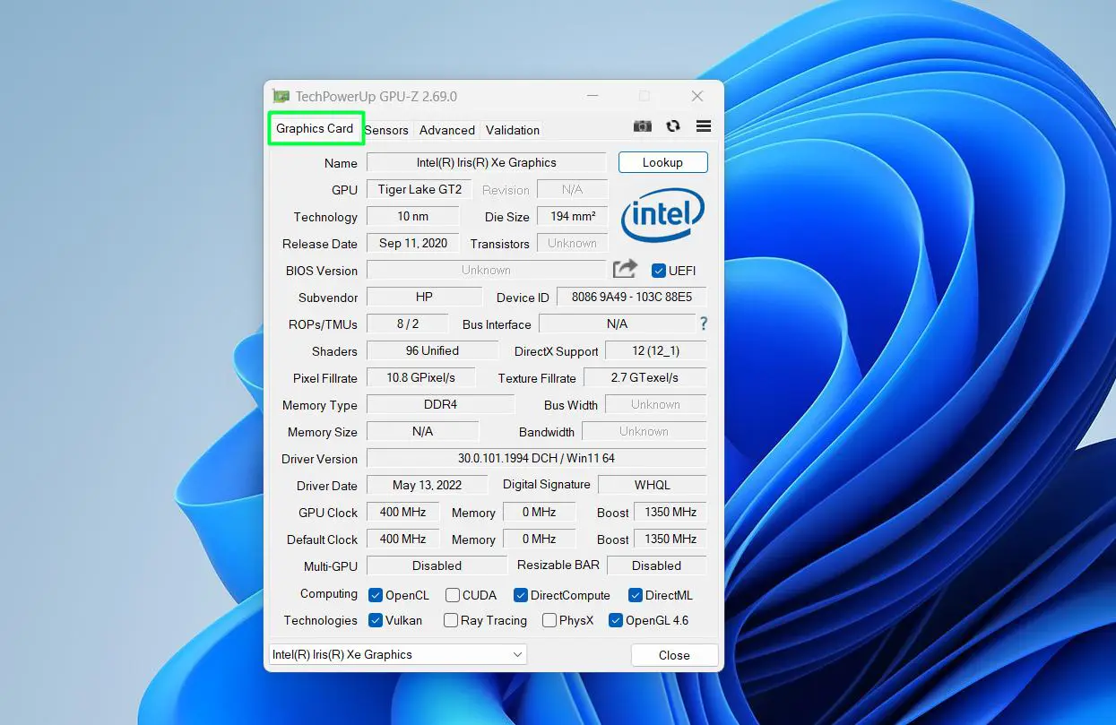The image size is (1116, 725).
Task: Refresh GPU data with the reload icon
Action: coord(672,126)
